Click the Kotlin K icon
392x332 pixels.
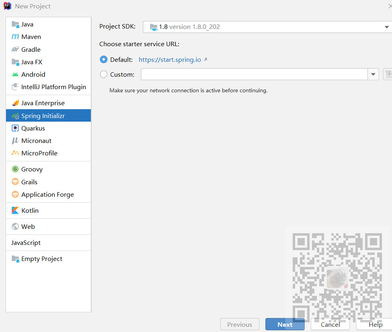[x=15, y=210]
